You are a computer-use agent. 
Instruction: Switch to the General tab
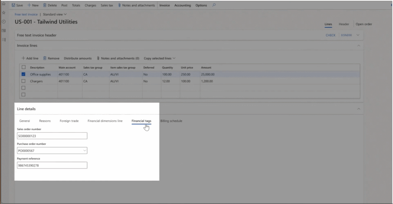click(24, 121)
